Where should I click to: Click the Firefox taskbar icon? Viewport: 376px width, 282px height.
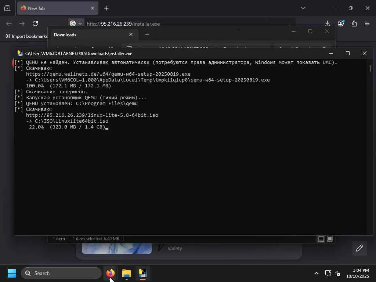click(110, 273)
